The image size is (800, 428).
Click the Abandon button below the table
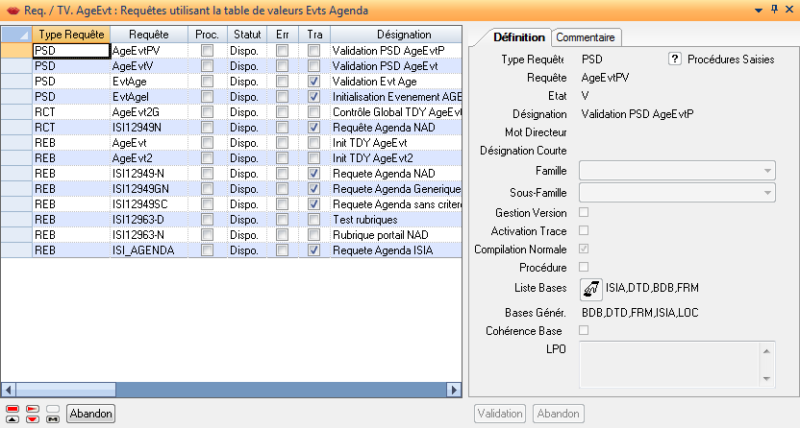pyautogui.click(x=91, y=414)
